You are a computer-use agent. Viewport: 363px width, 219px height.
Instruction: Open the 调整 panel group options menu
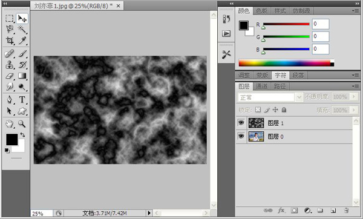click(355, 75)
